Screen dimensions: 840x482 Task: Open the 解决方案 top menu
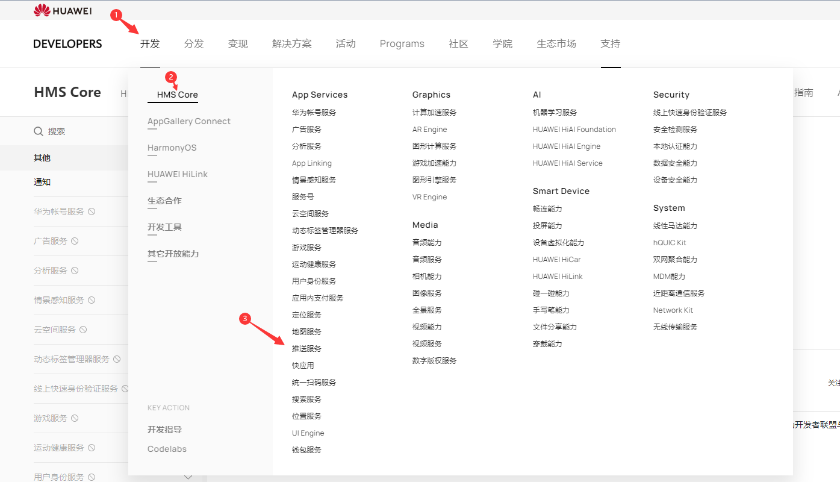tap(292, 43)
